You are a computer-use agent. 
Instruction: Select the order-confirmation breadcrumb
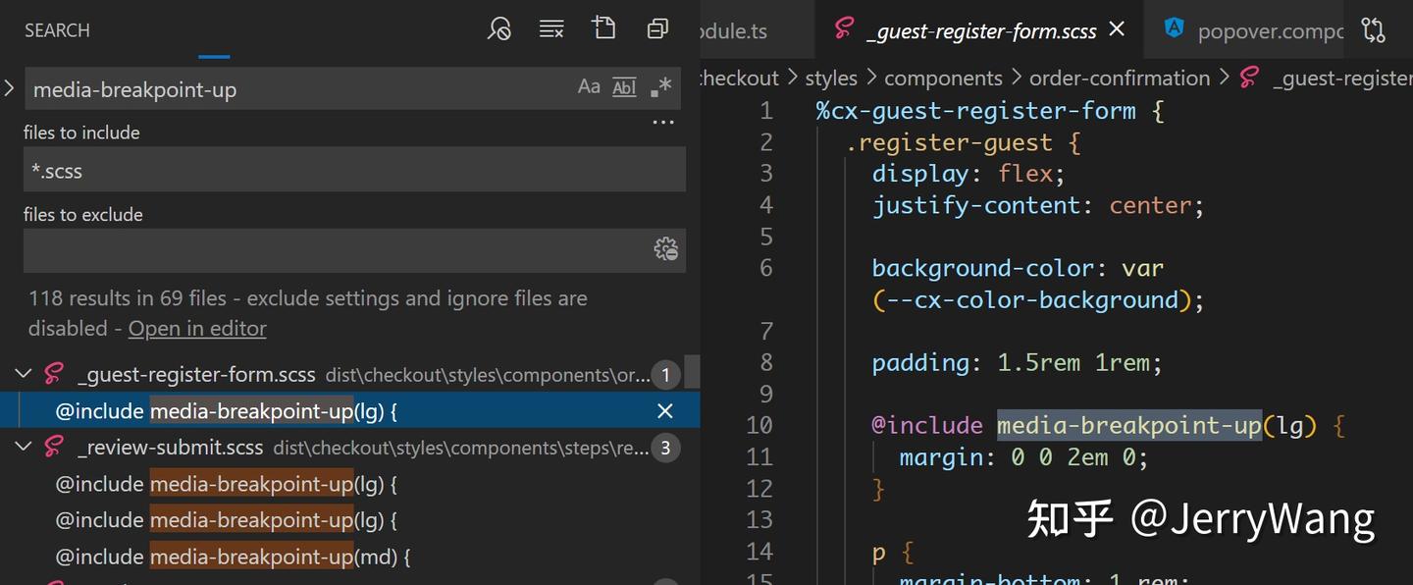click(x=1120, y=78)
